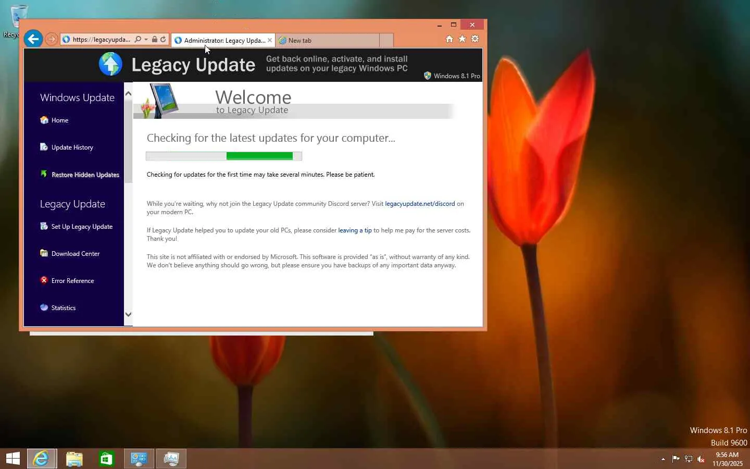This screenshot has height=469, width=750.
Task: Follow the legacyupdate.net/discord link
Action: click(420, 204)
